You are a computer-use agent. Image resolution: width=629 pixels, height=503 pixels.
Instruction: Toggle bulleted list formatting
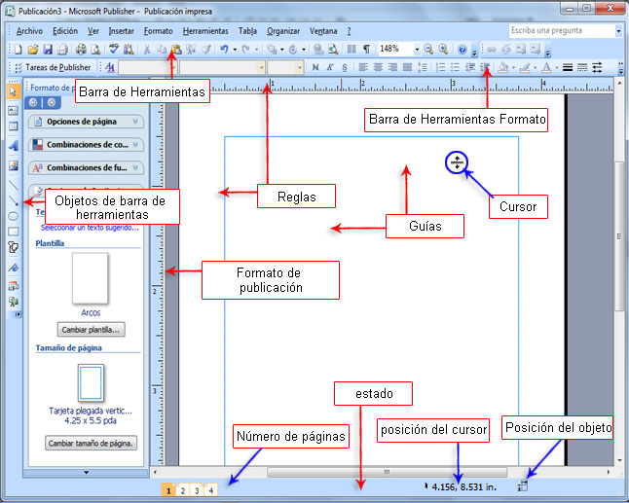[455, 67]
